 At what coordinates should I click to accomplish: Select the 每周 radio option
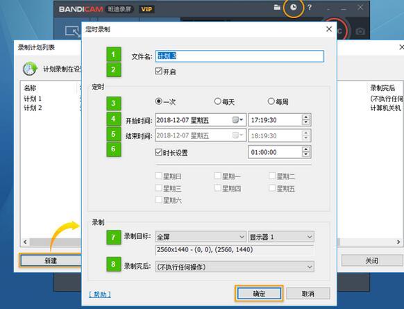tap(271, 101)
